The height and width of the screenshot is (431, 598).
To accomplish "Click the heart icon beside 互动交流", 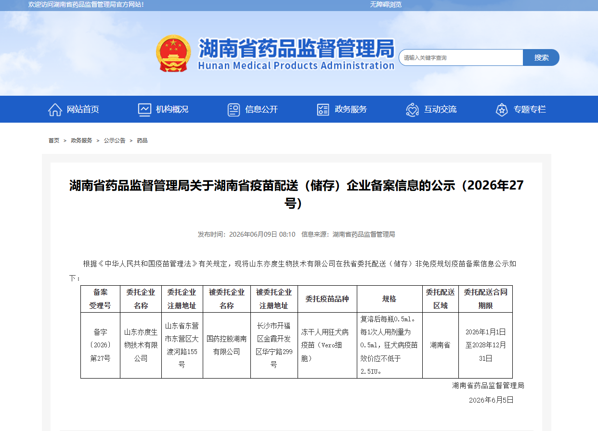I will [x=413, y=110].
